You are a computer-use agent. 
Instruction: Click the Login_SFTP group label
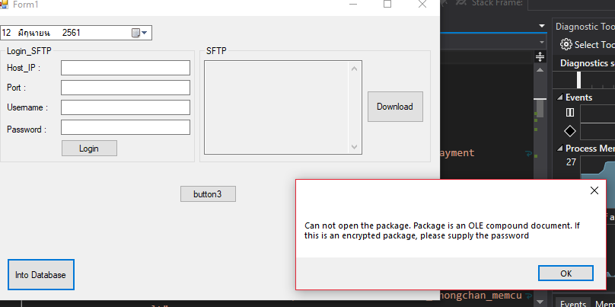pyautogui.click(x=29, y=50)
